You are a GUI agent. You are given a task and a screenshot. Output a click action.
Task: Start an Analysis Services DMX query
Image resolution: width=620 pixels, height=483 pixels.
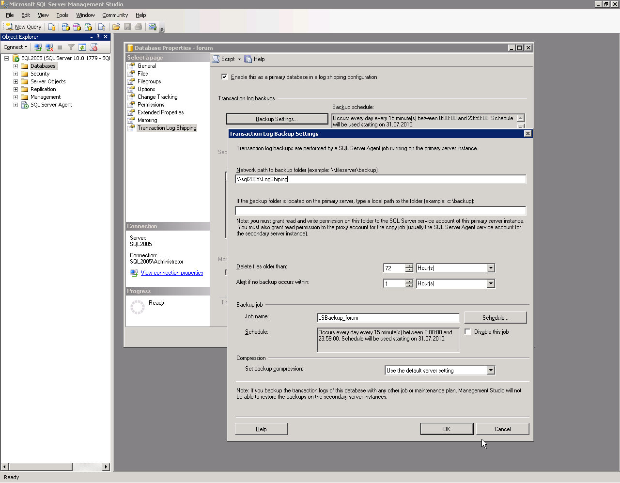[x=77, y=27]
